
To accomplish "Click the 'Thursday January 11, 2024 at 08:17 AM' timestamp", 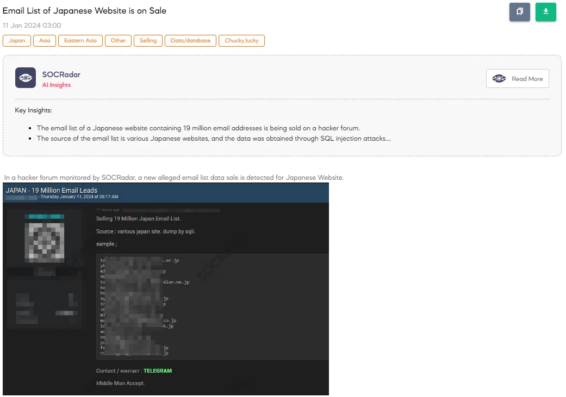I will [x=79, y=197].
